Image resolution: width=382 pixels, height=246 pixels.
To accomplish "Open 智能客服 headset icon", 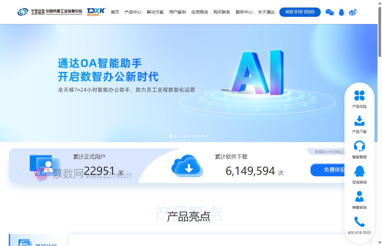I will coord(359,147).
